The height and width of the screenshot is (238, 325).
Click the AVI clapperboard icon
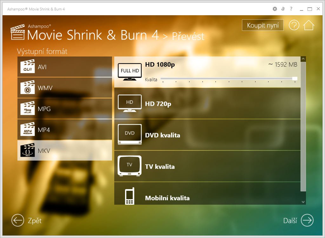(28, 66)
